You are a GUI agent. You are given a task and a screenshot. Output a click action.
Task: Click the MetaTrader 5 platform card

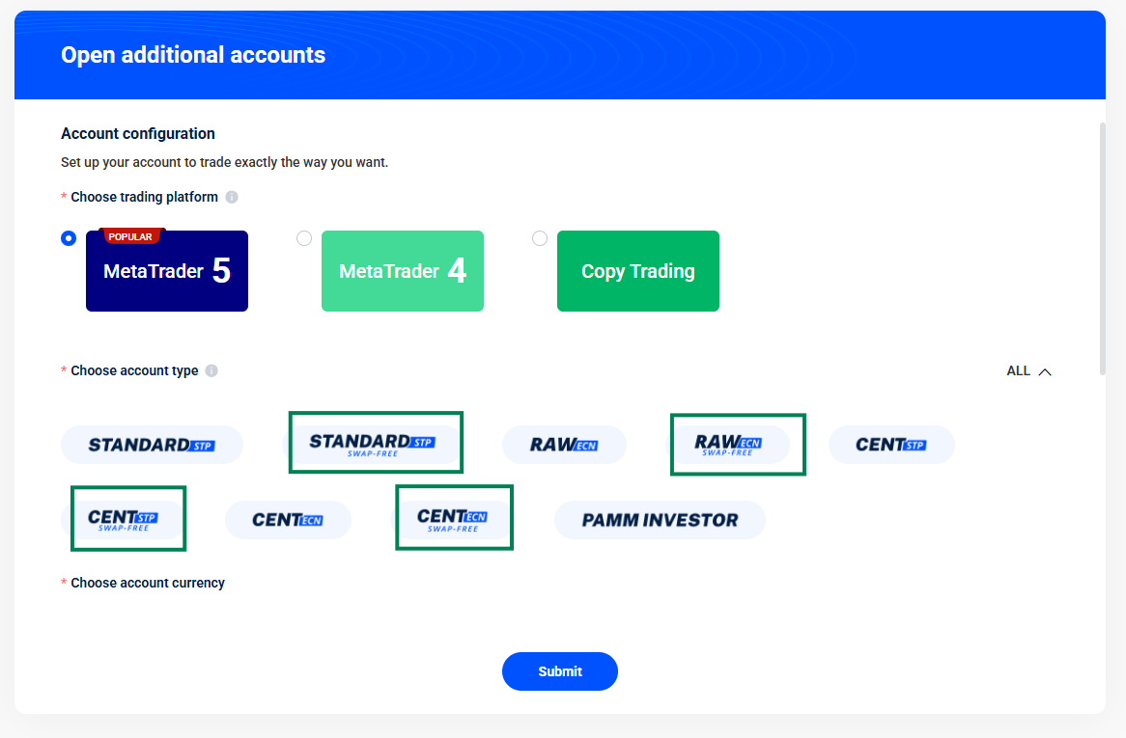167,271
